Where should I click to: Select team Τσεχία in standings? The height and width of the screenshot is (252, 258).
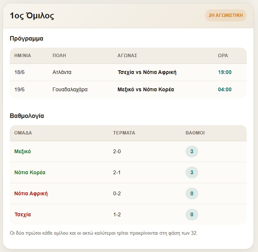(23, 215)
